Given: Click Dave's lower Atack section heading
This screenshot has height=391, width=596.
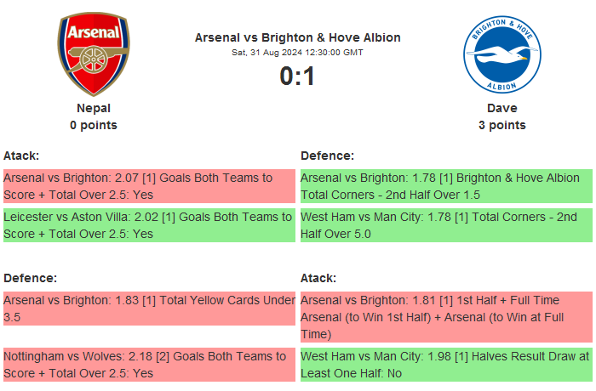Looking at the screenshot, I should [x=318, y=278].
